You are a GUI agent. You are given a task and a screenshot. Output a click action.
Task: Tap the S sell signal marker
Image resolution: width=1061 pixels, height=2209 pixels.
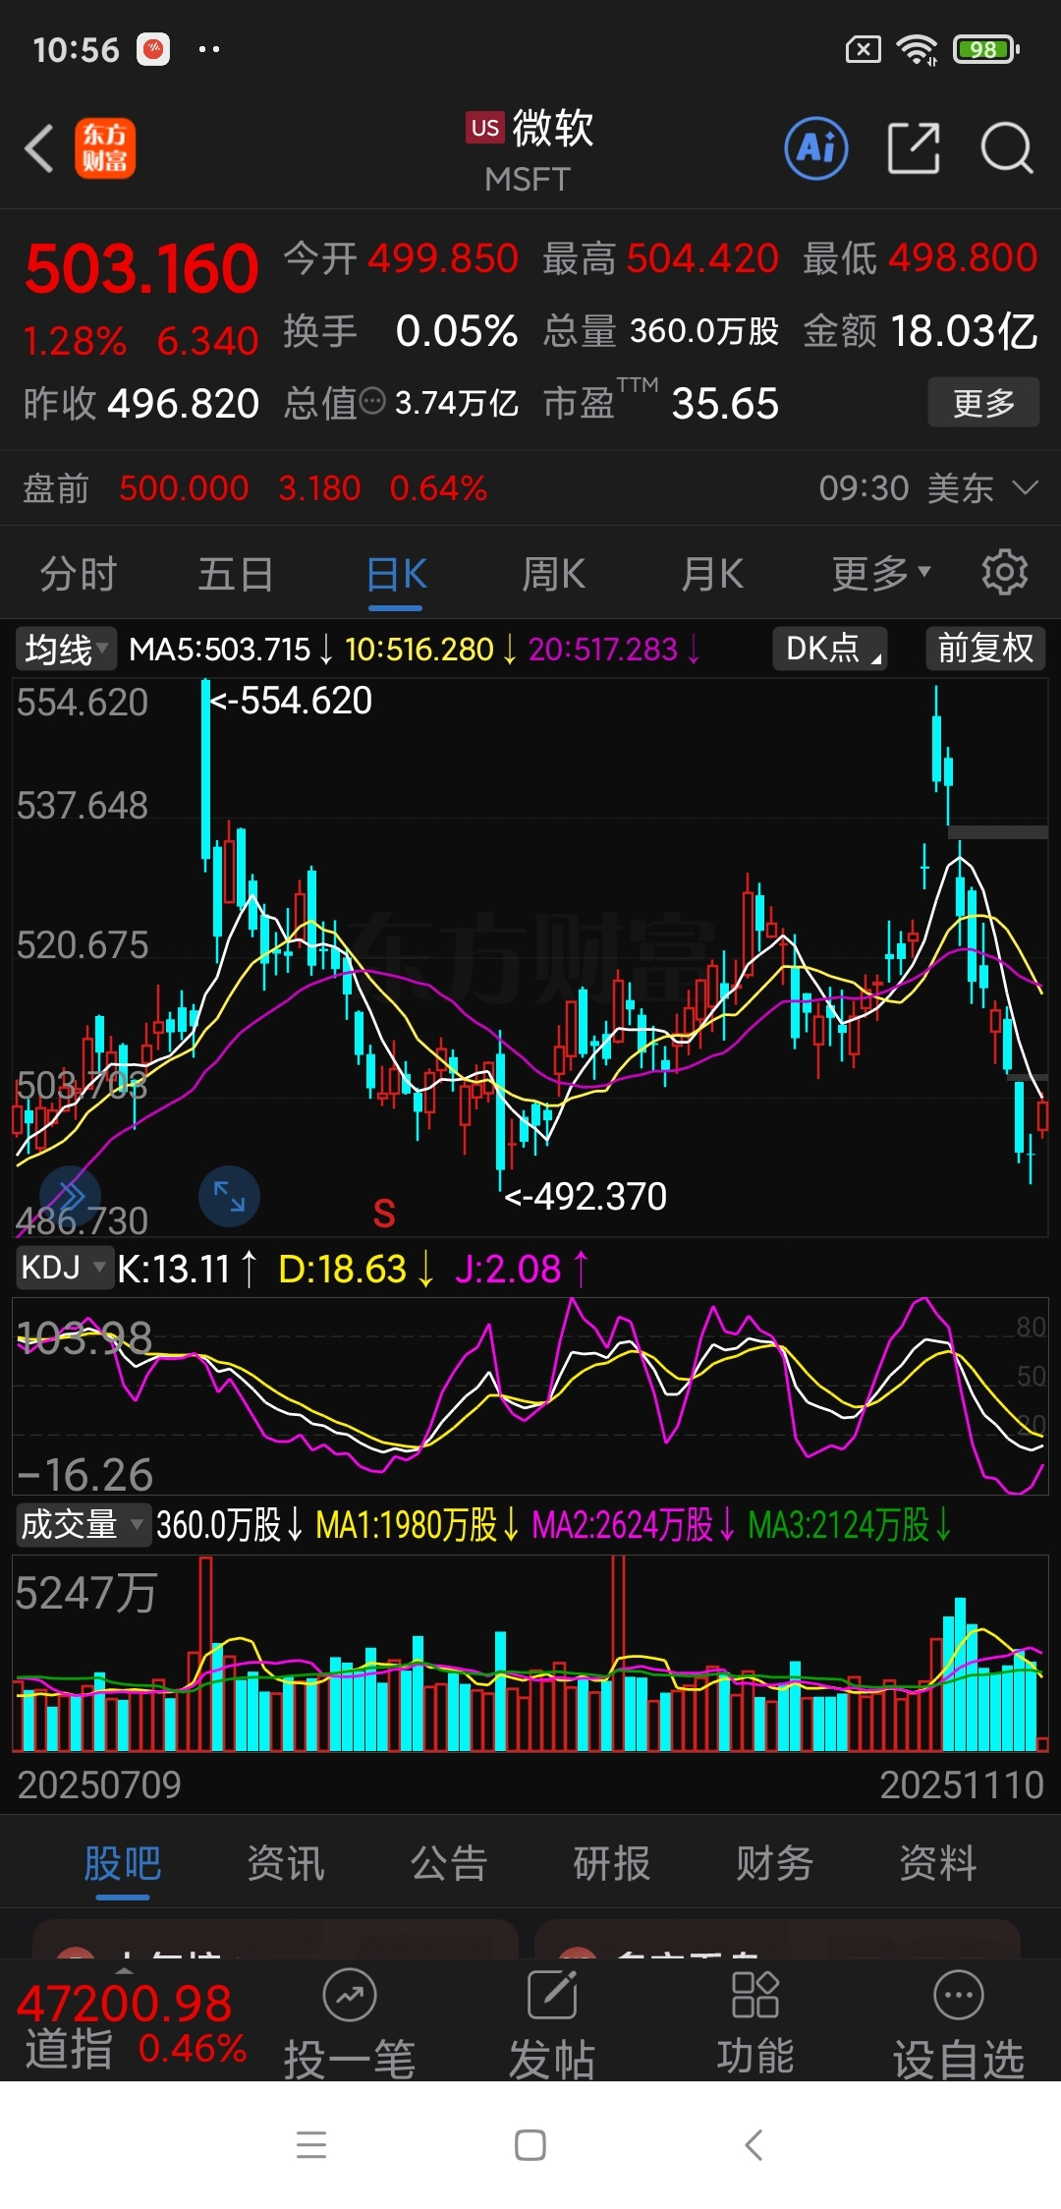(x=384, y=1215)
